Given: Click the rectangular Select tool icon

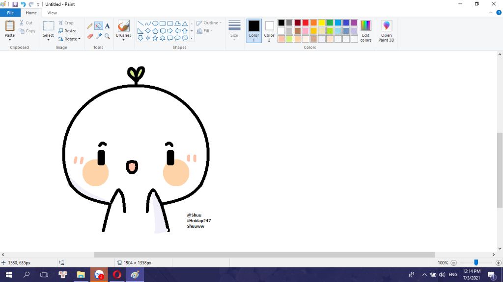Looking at the screenshot, I should pyautogui.click(x=49, y=25).
